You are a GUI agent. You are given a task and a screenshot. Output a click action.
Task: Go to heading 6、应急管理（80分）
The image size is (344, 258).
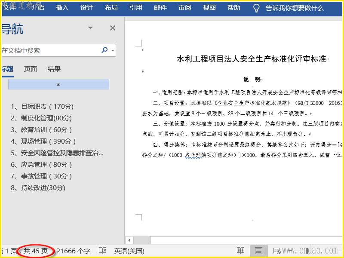(x=41, y=165)
